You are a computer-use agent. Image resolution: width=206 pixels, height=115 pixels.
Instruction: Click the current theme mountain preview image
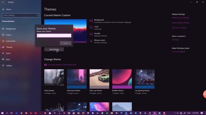80,31
